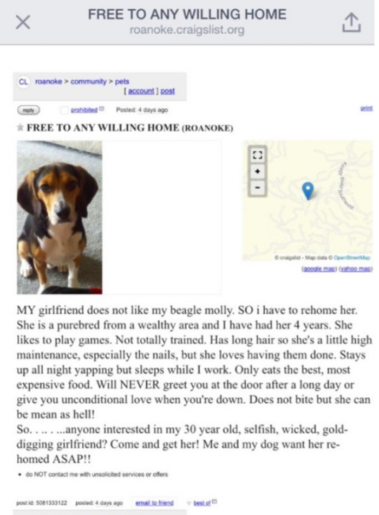Click email to friend link

[154, 503]
